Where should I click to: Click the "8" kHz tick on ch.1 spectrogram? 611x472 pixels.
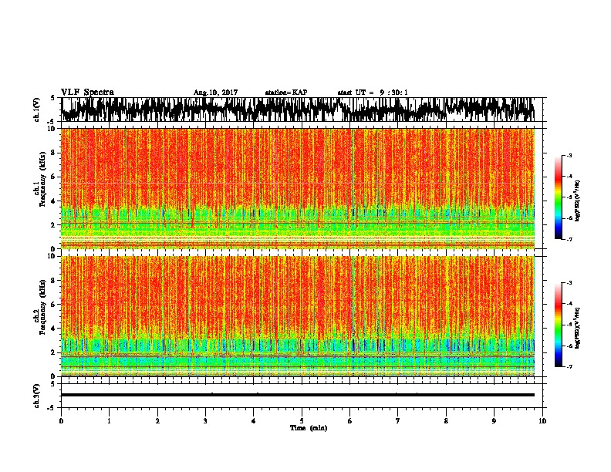click(53, 153)
